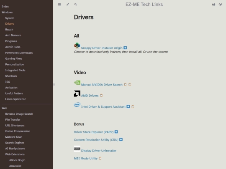Viewport: 226px width, 169px height.
Task: Open Admin Tools in the sidebar
Action: coord(13,47)
